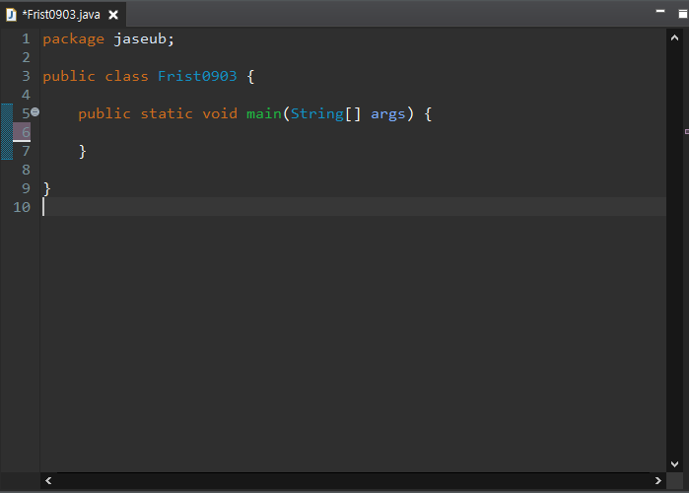Close the Frist0903.java tab

point(113,15)
